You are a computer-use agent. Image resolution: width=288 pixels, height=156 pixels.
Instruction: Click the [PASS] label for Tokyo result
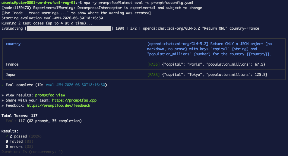(153, 75)
